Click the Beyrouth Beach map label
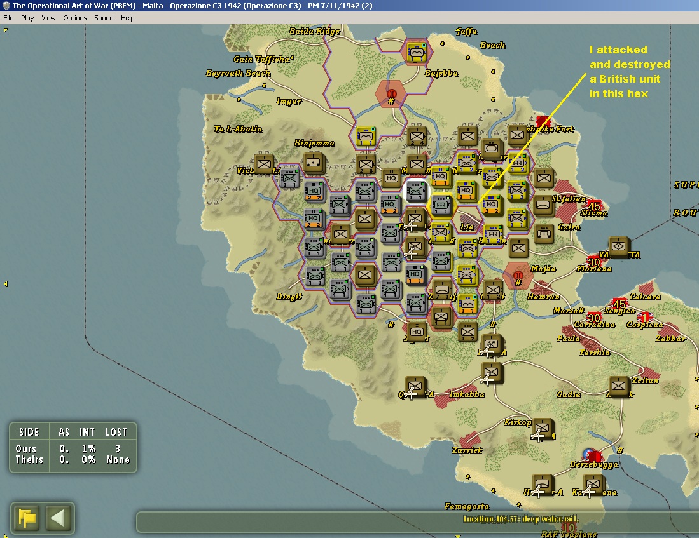Viewport: 699px width, 538px height. click(x=238, y=73)
